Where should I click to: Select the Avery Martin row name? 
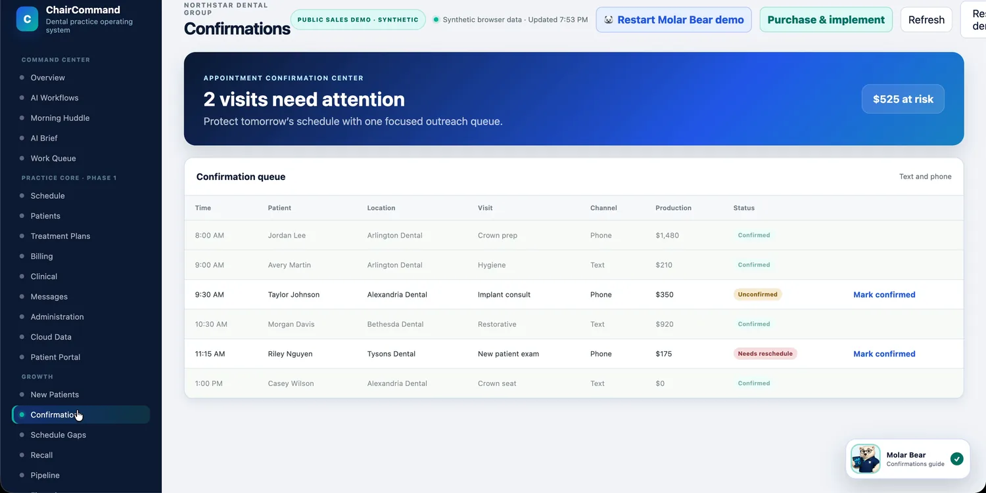pos(289,265)
